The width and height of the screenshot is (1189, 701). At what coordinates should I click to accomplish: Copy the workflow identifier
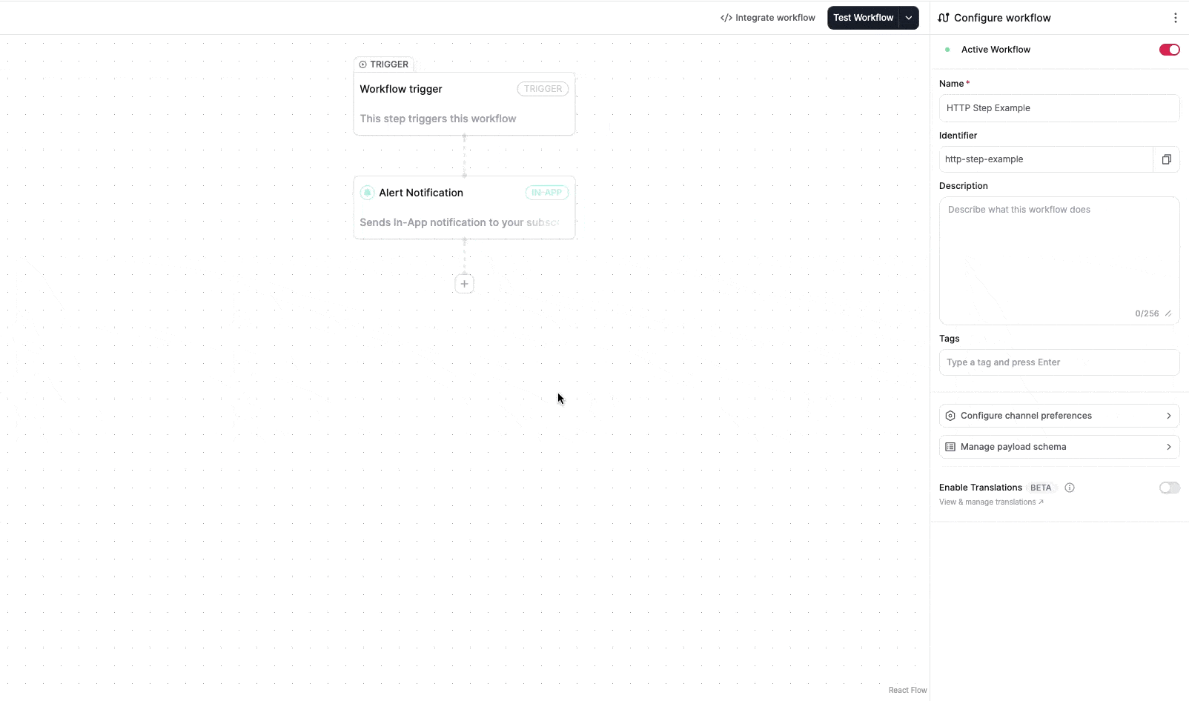click(1167, 159)
